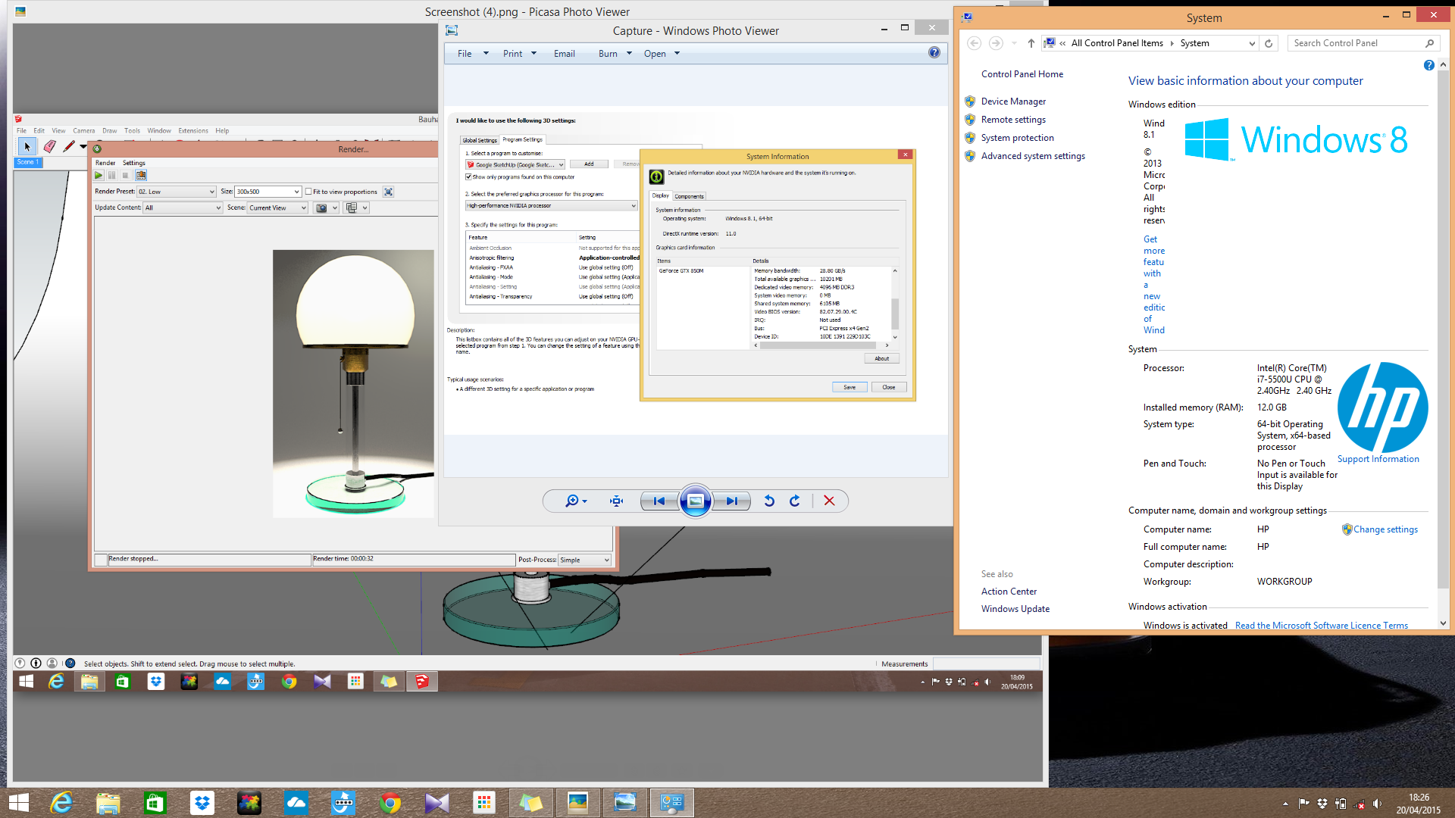Click Forward arrow in the System window
Image resolution: width=1455 pixels, height=818 pixels.
point(996,43)
